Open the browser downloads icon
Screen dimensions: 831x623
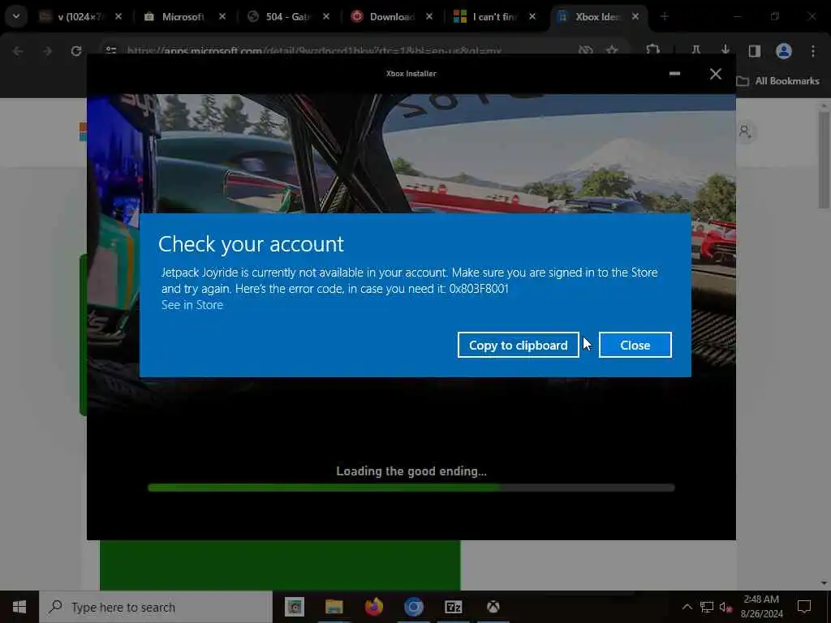725,50
